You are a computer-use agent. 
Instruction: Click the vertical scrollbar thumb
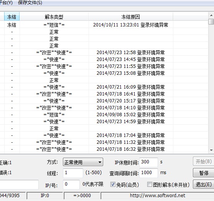[211, 21]
